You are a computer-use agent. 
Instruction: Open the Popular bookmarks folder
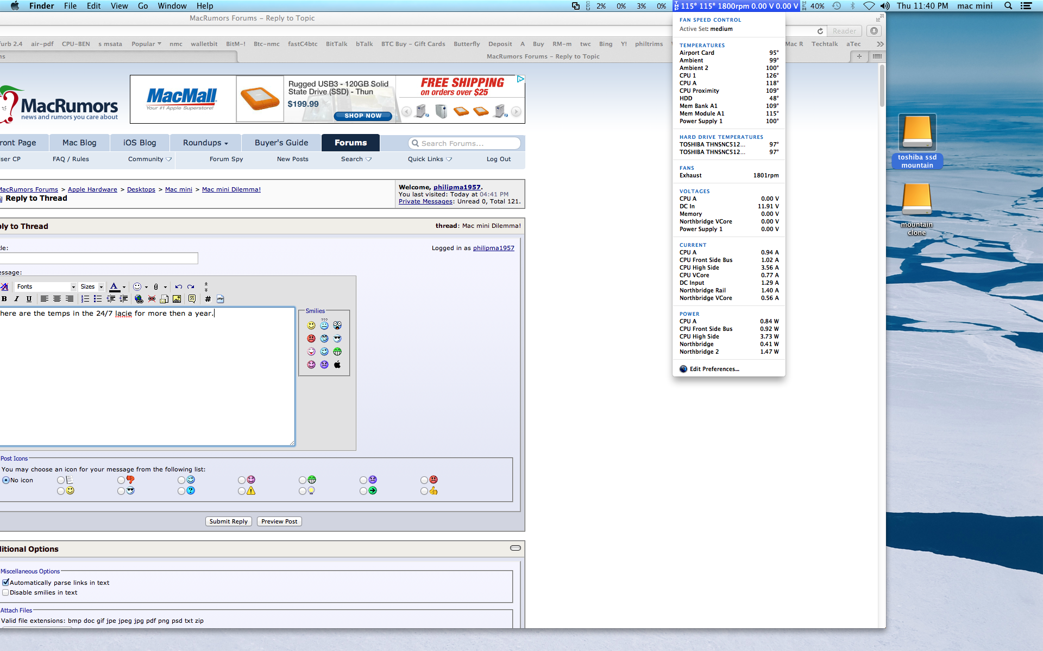point(146,44)
